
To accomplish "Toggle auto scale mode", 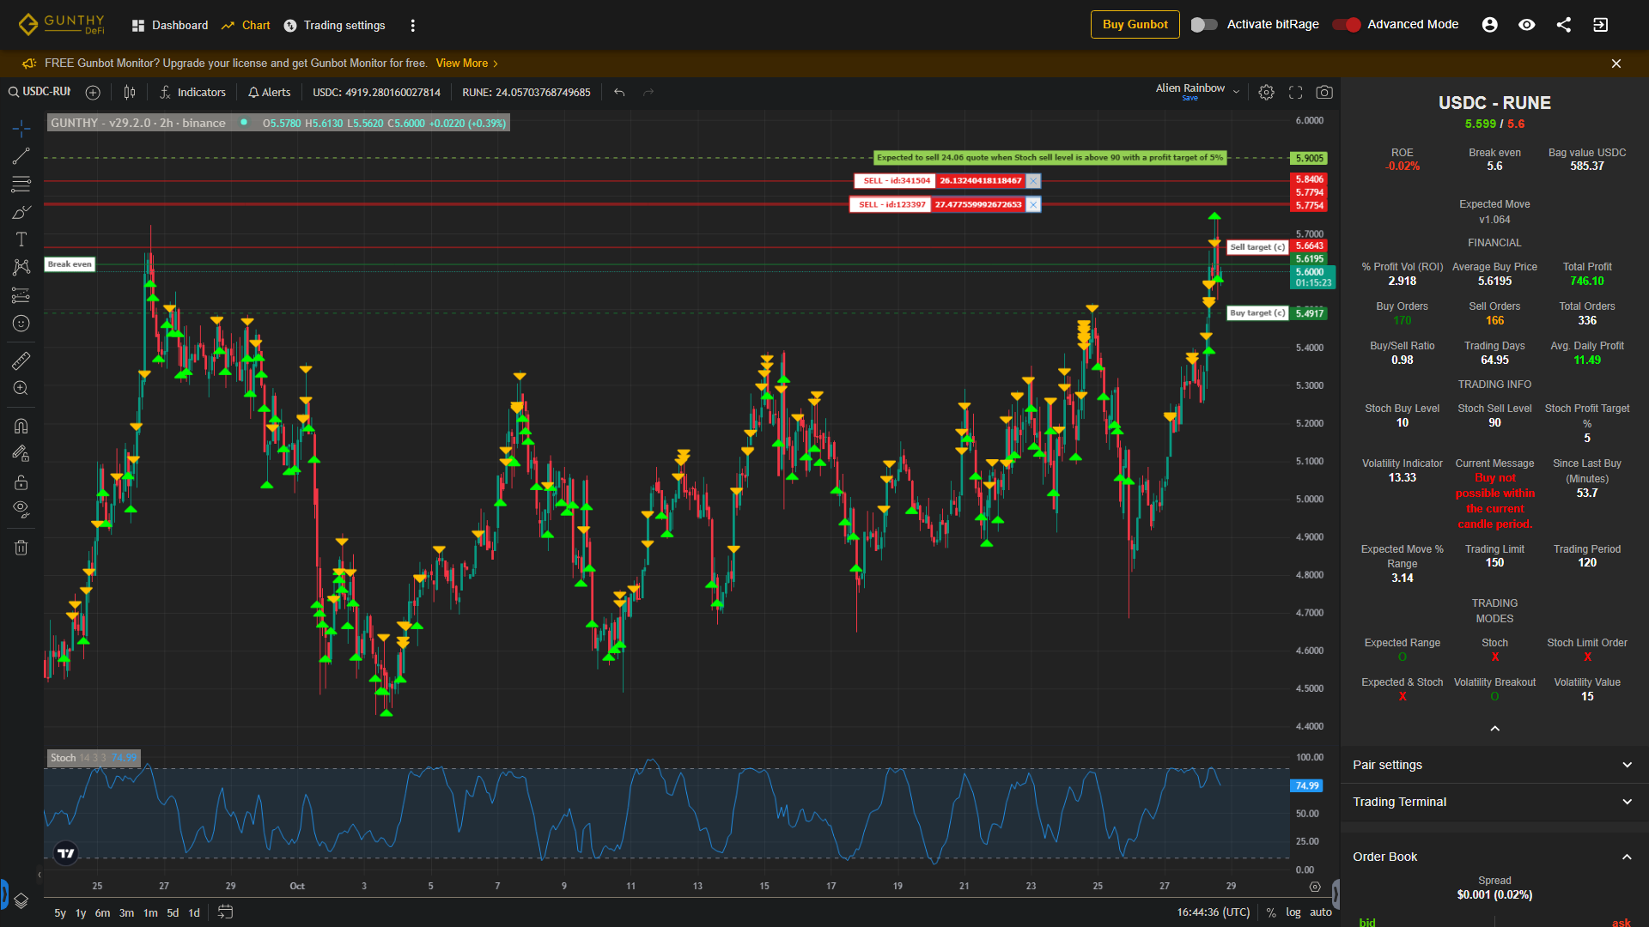I will [1321, 912].
